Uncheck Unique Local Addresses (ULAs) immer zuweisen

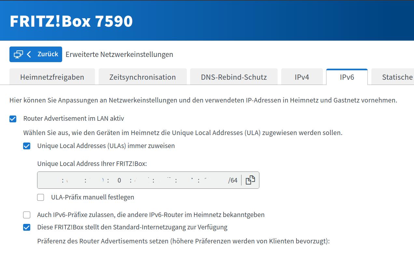click(x=27, y=146)
